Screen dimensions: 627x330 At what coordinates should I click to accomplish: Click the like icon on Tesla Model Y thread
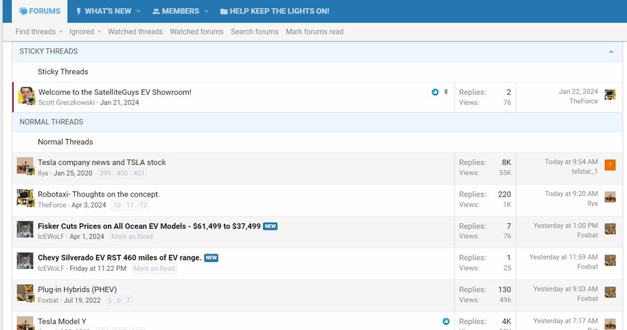pos(446,321)
